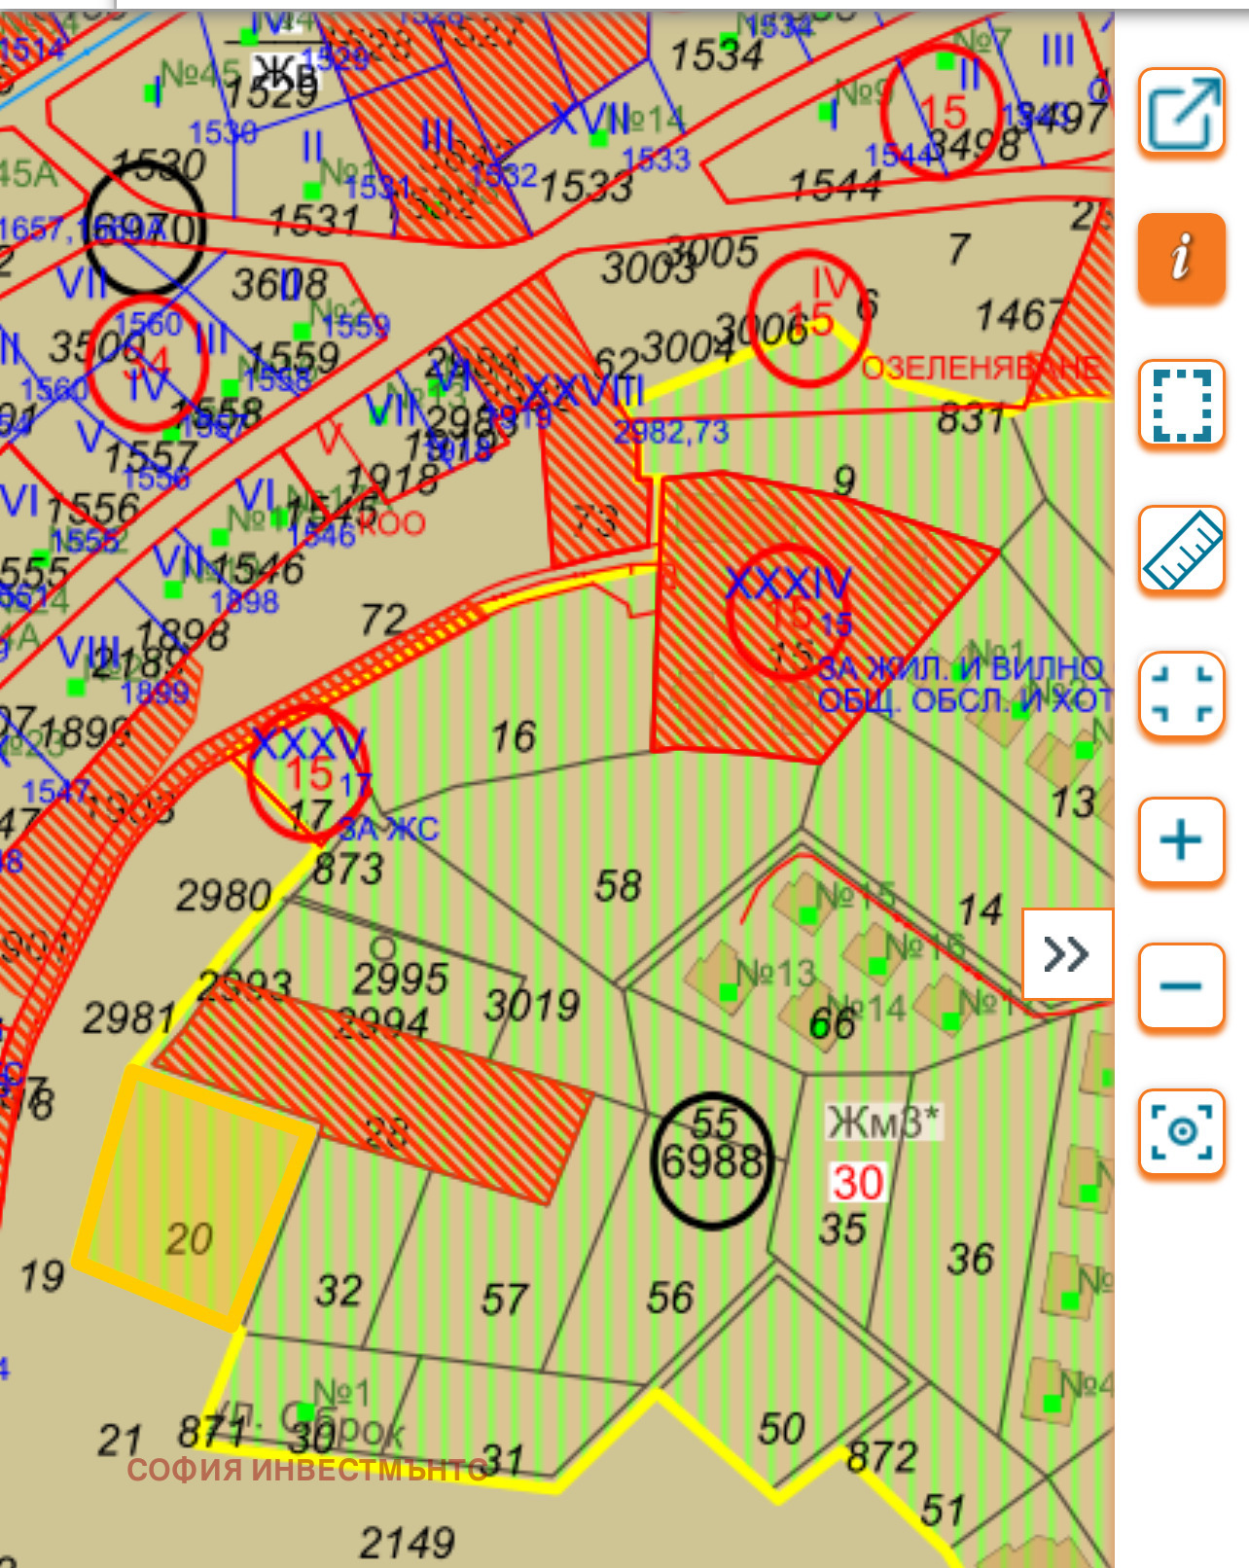
Task: Click the fit-to-extent icon
Action: pos(1181,695)
